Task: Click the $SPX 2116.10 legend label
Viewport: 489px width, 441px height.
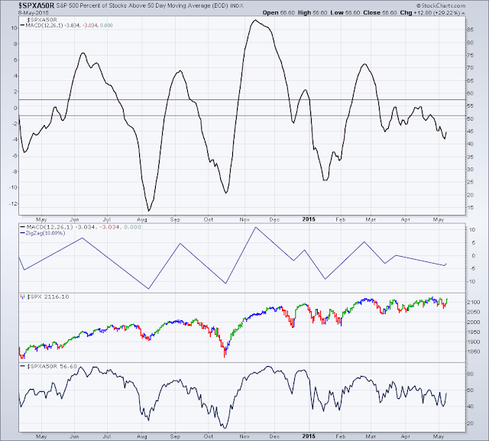Action: click(47, 297)
